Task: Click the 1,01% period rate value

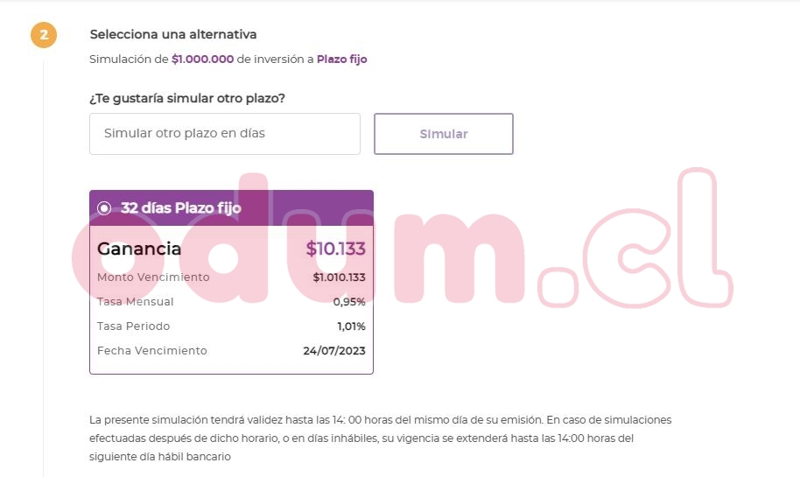Action: tap(351, 326)
